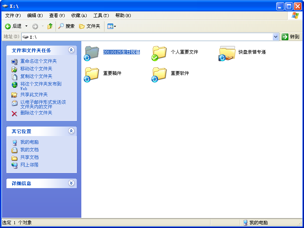Expand the address bar dropdown arrow
The width and height of the screenshot is (304, 228).
275,37
